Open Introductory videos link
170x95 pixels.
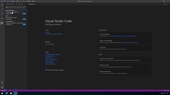(x=50, y=56)
